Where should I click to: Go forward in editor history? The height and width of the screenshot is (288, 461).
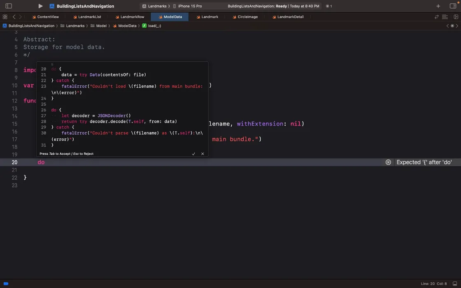[20, 17]
